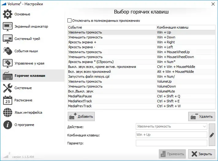Click the info icon beside О программе
This screenshot has width=218, height=161.
point(7,125)
